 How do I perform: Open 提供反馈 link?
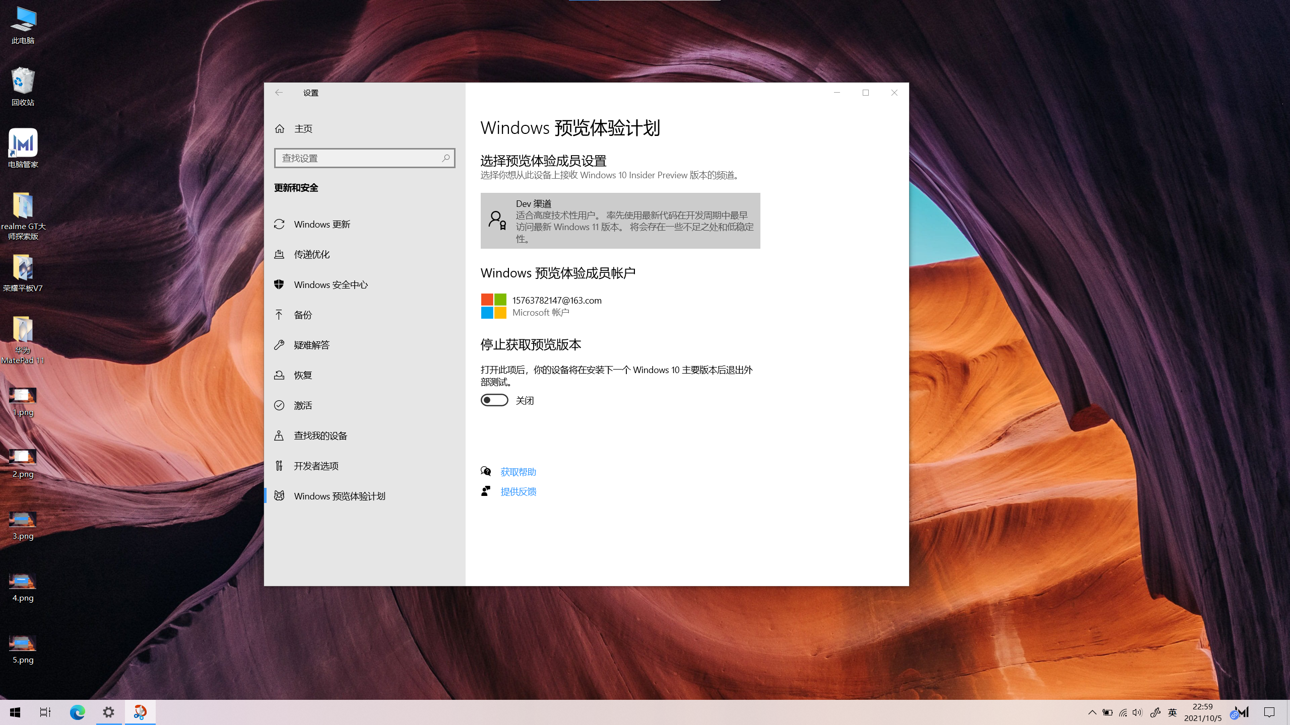click(x=518, y=491)
